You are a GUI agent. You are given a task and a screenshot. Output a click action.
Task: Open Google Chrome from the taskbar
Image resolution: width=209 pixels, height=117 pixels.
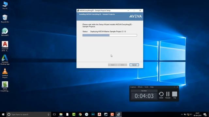click(80, 114)
